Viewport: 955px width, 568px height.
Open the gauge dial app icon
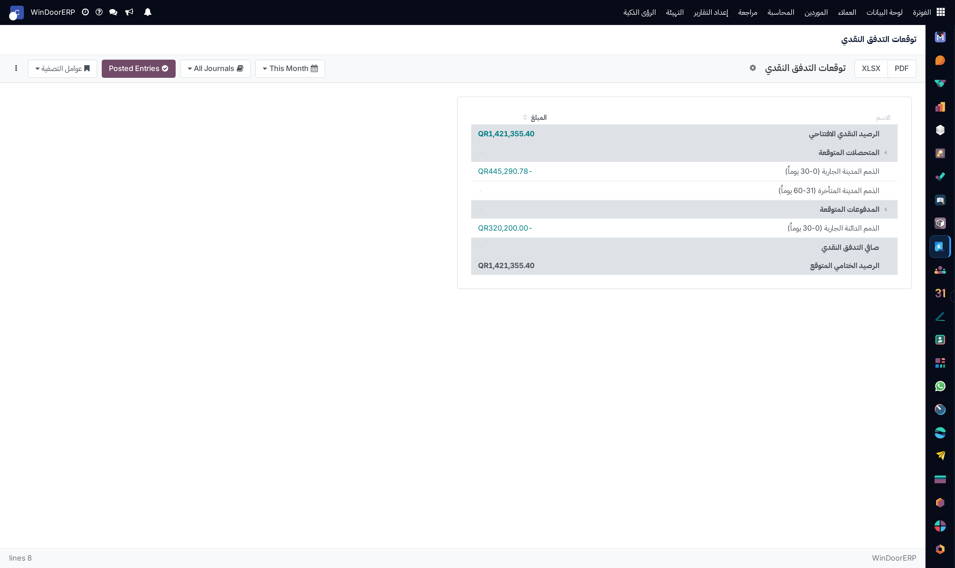click(940, 410)
